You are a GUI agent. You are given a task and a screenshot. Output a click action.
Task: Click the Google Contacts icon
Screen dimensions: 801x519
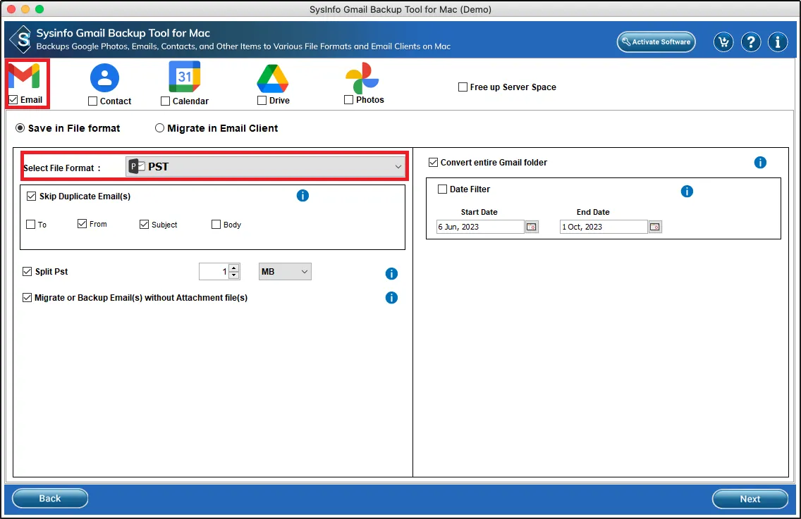pos(104,77)
